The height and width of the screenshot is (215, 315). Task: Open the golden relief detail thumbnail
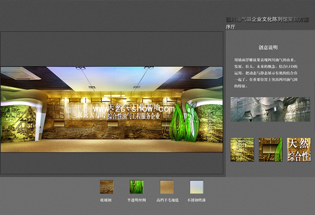click(242, 149)
